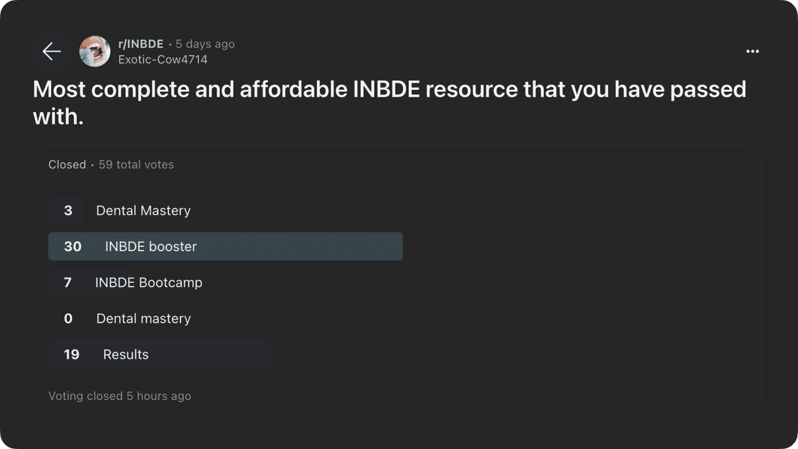The image size is (798, 449).
Task: Open the three-dot post options menu
Action: coord(752,52)
